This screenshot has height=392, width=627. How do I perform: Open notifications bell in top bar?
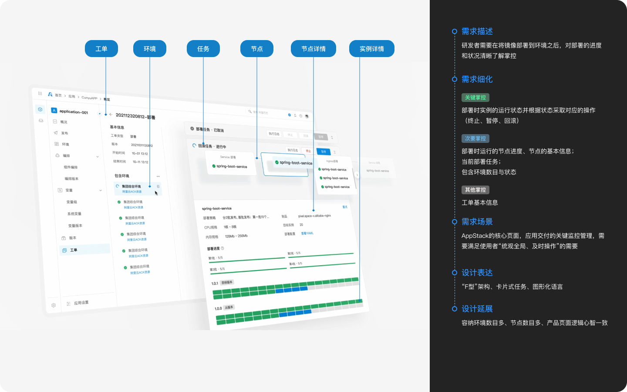coord(295,115)
